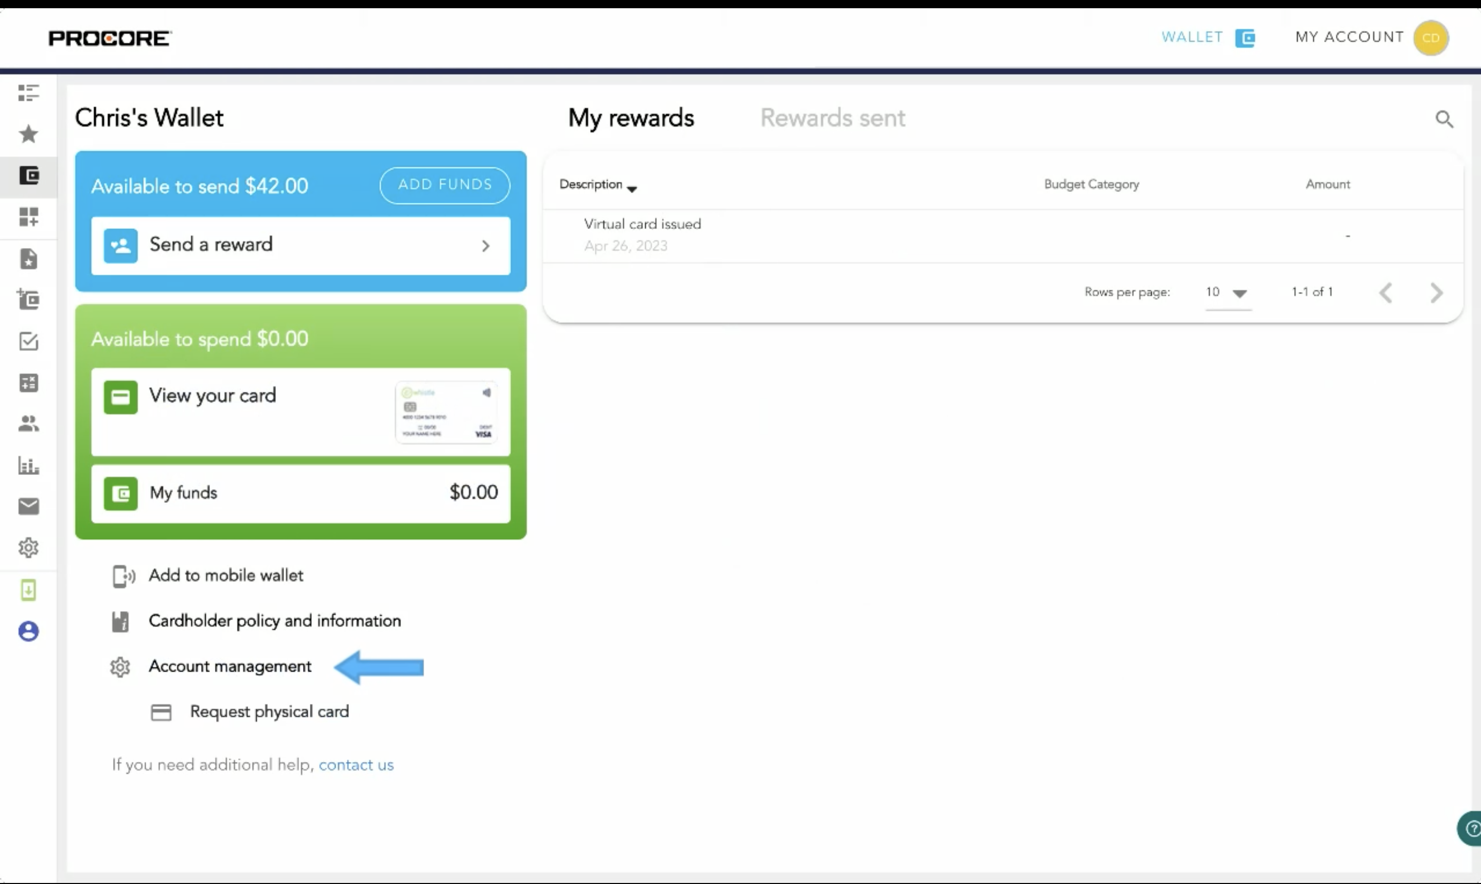This screenshot has height=884, width=1481.
Task: Expand Account management options
Action: click(230, 666)
